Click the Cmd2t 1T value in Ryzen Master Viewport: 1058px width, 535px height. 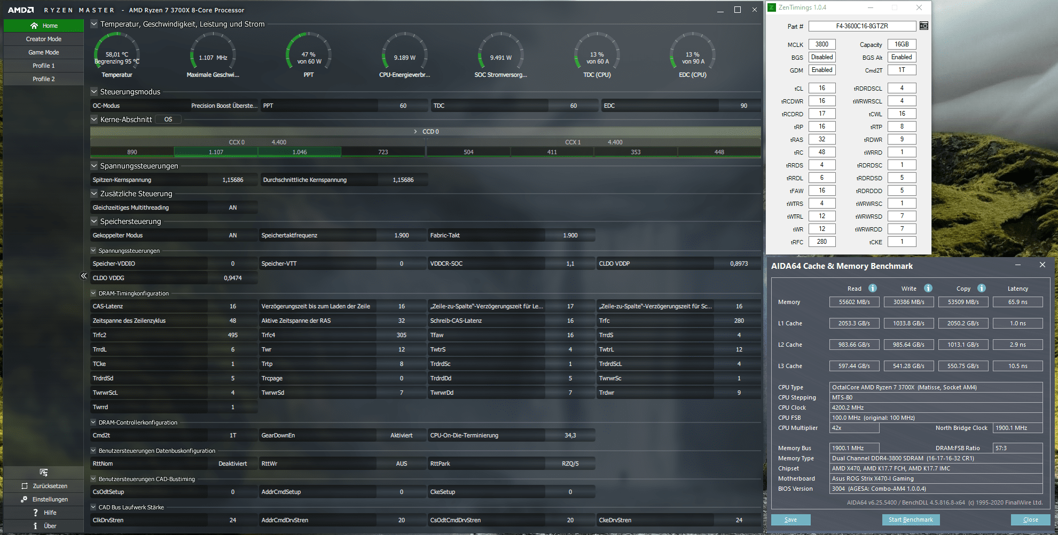point(233,435)
